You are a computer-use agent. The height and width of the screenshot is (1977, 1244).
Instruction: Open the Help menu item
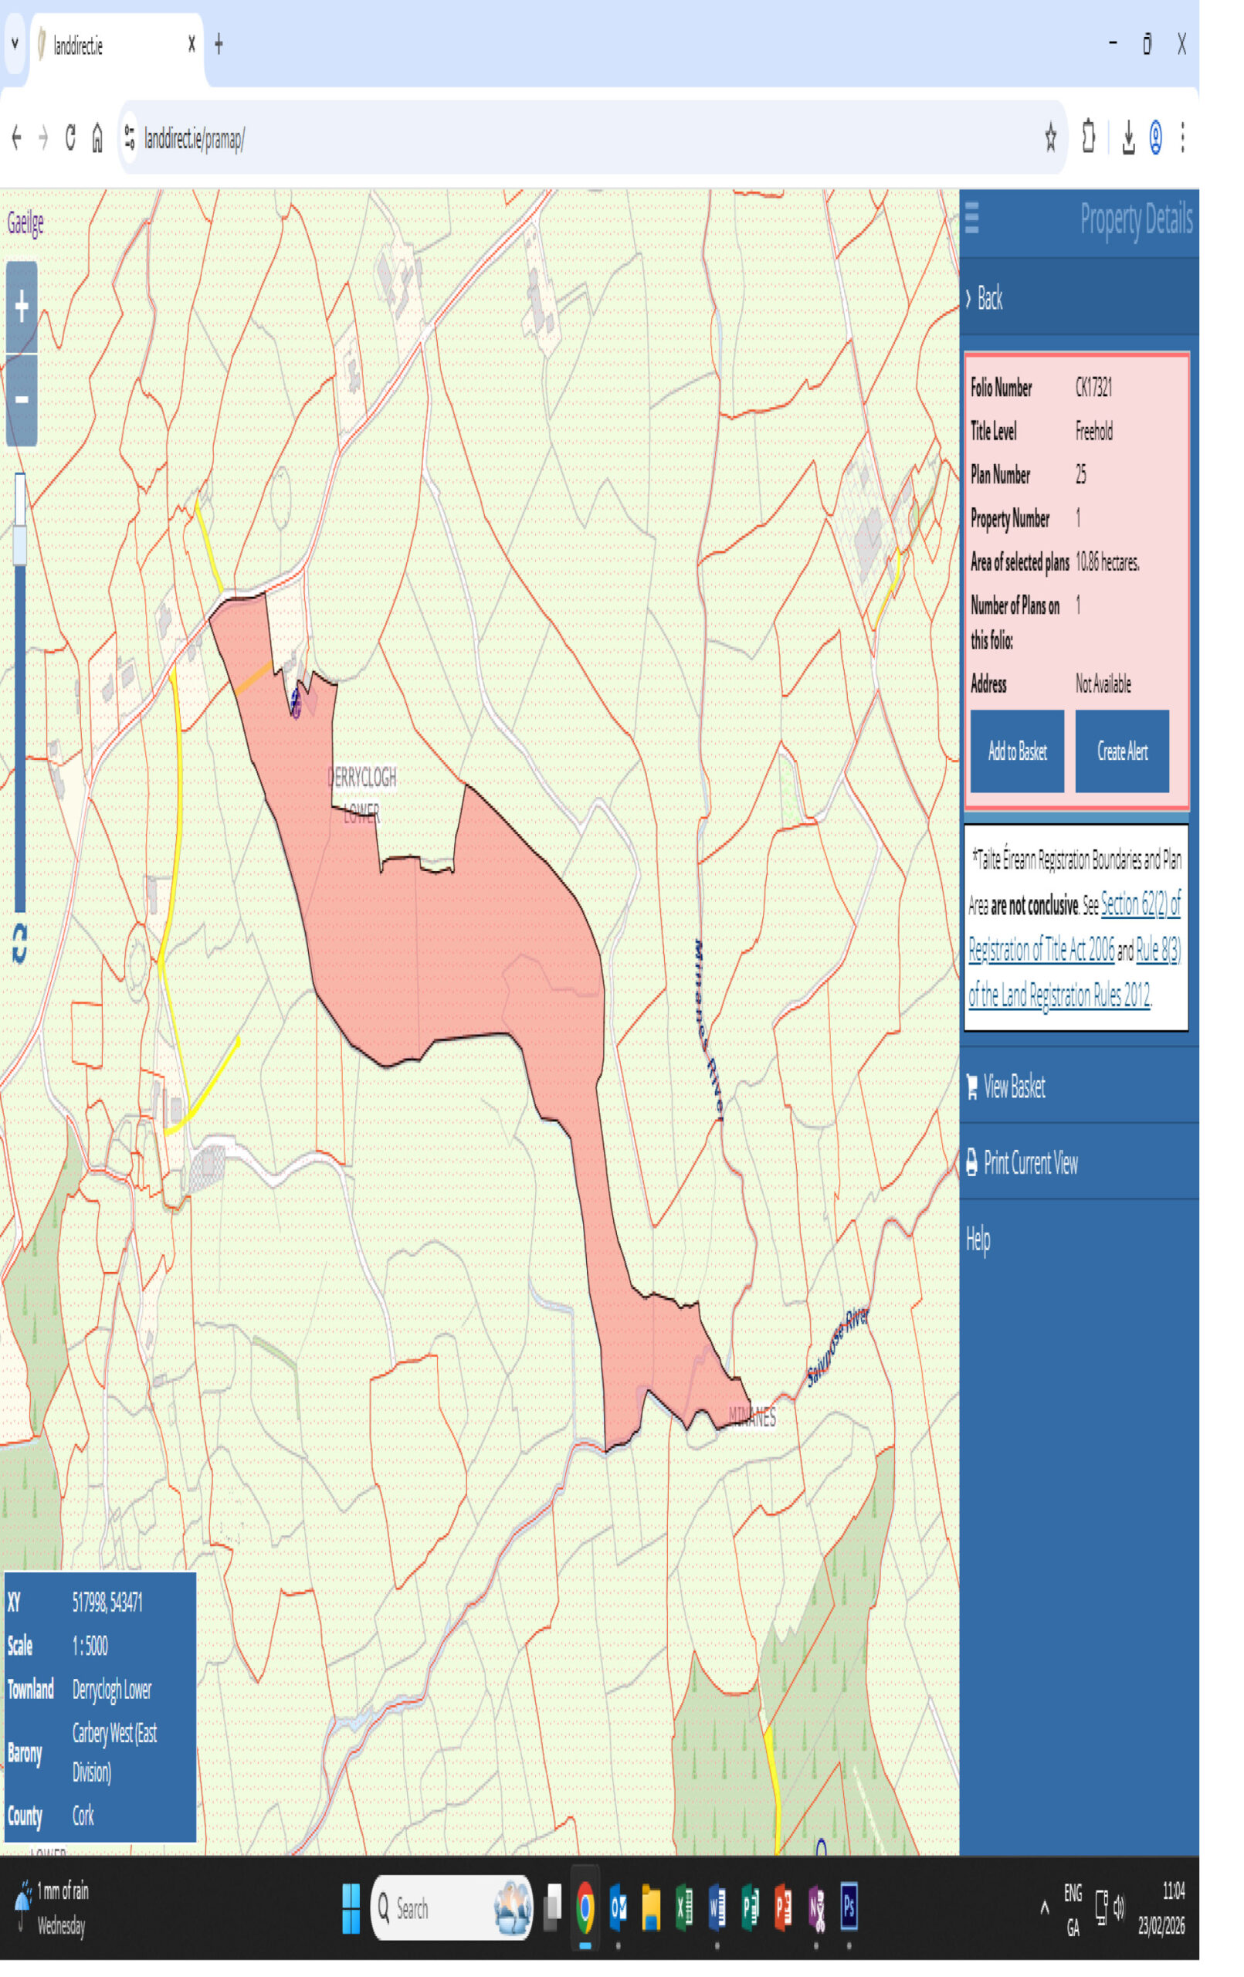977,1238
